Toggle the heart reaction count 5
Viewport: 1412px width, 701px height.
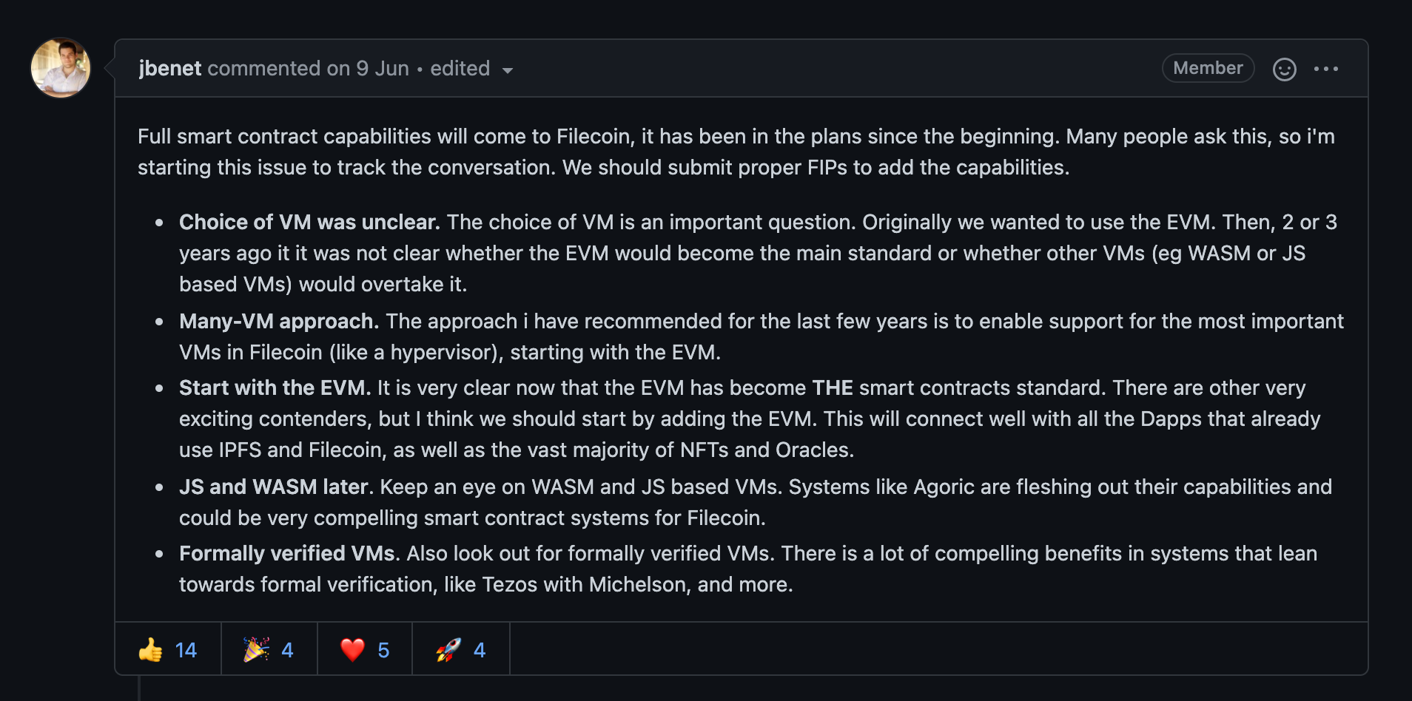(383, 650)
